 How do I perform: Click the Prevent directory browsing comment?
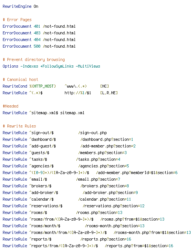point(34,59)
